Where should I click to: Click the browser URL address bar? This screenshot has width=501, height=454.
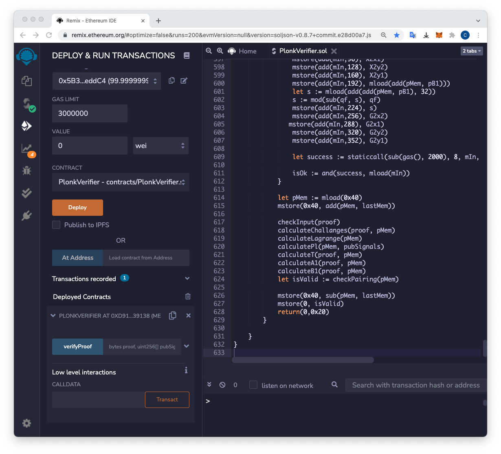[221, 35]
